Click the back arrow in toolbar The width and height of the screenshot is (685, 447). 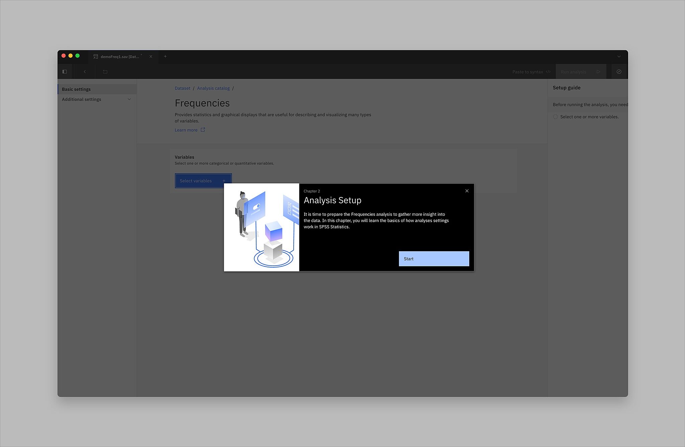point(85,72)
